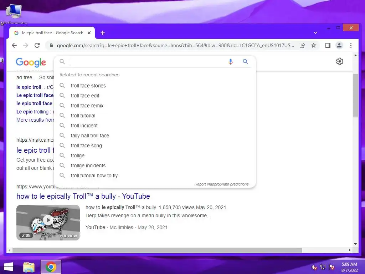Start voice search with microphone
The height and width of the screenshot is (274, 365).
[x=231, y=61]
